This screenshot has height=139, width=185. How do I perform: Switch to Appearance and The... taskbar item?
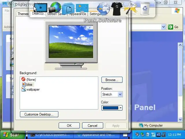(x=96, y=135)
